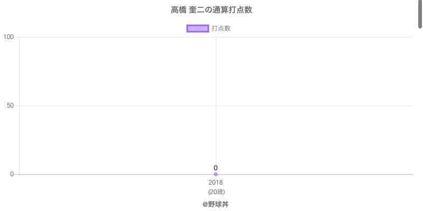Toggle the 打点数 series via legend label
The height and width of the screenshot is (211, 423).
click(221, 28)
